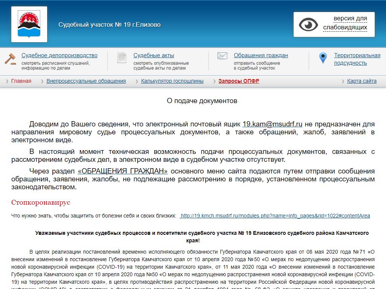The image size is (386, 289).
Task: Open the Судебные акты section
Action: 153,55
